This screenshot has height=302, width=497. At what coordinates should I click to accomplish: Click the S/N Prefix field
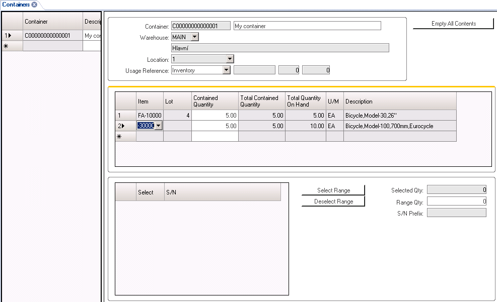[456, 213]
